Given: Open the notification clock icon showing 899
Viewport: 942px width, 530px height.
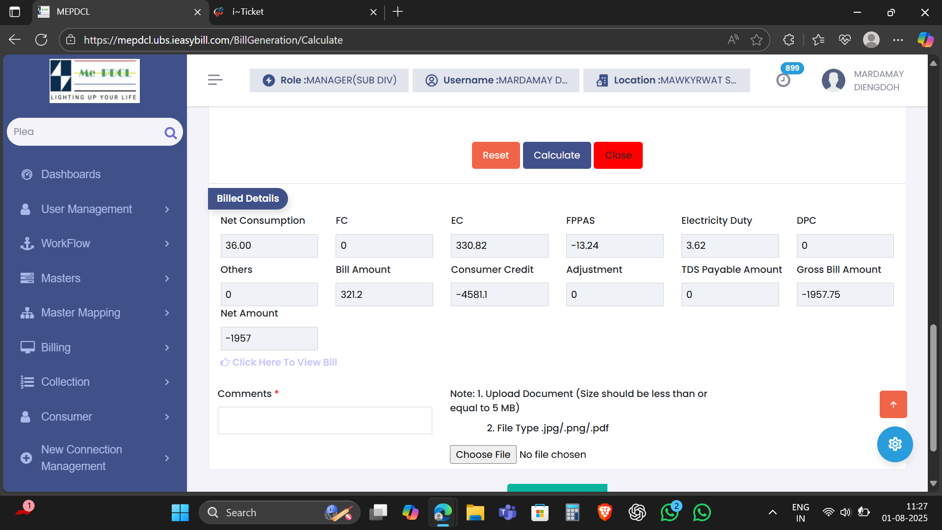Looking at the screenshot, I should pyautogui.click(x=784, y=80).
